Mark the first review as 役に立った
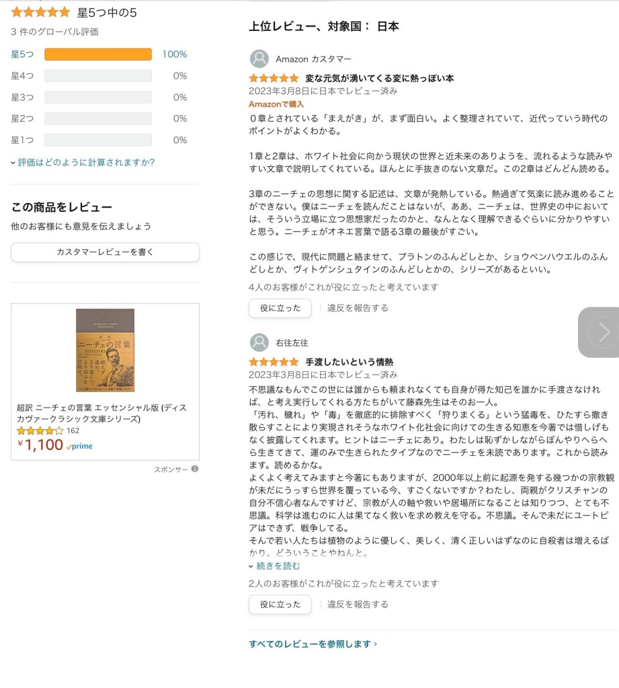619x688 pixels. [x=280, y=308]
